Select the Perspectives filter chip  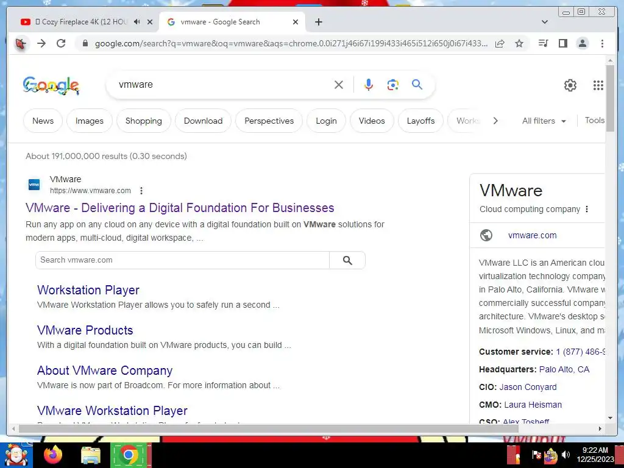269,121
